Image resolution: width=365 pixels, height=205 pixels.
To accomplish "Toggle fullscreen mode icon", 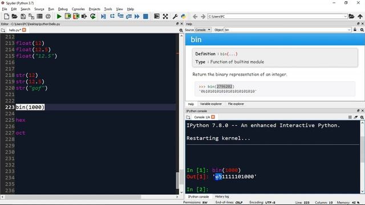I will click(165, 17).
